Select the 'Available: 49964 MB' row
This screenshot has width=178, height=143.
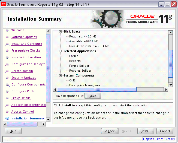click(84, 41)
